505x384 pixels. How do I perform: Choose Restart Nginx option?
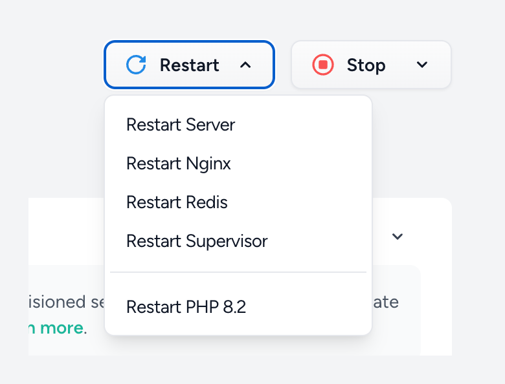click(x=179, y=164)
